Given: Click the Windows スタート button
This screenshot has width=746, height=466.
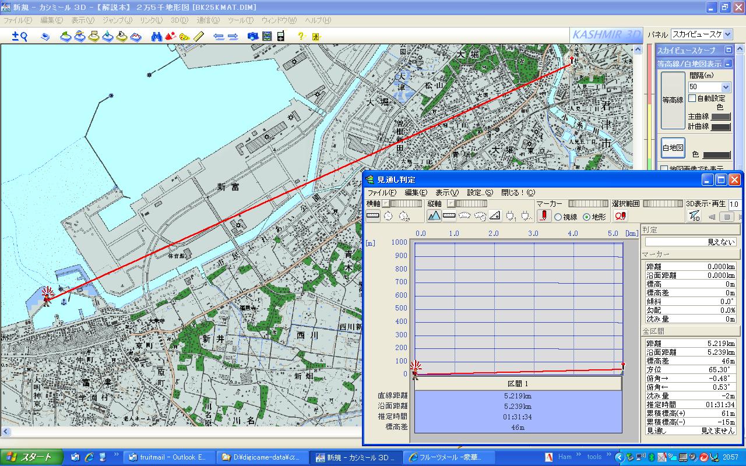Looking at the screenshot, I should point(29,457).
